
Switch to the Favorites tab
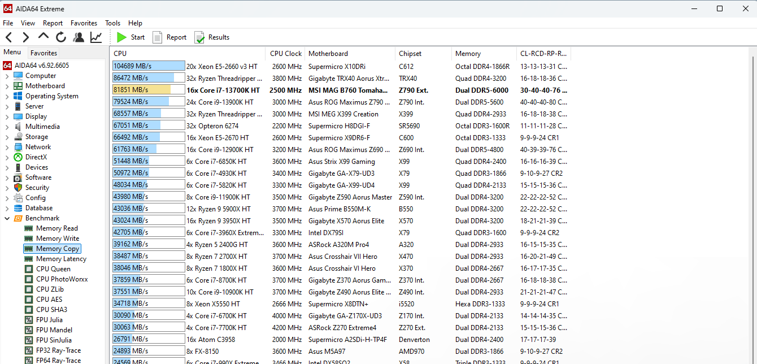point(43,53)
